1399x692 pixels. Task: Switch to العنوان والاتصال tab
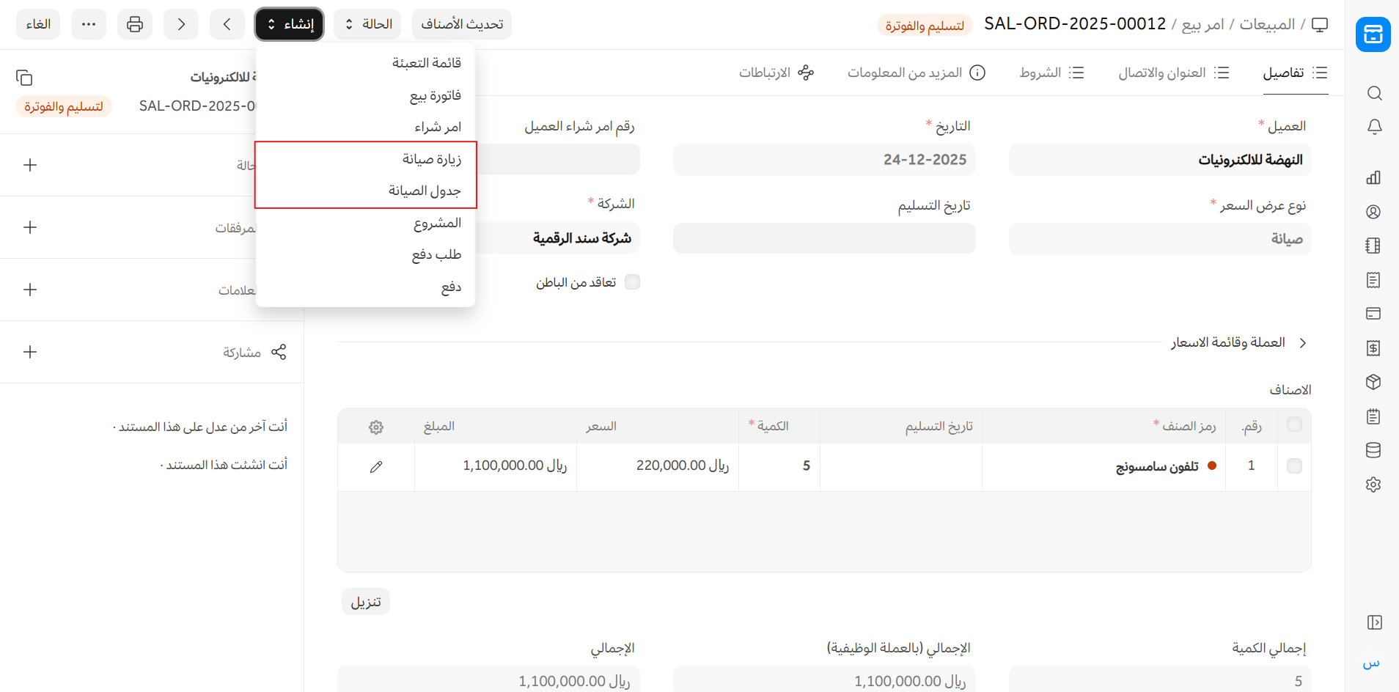coord(1173,73)
